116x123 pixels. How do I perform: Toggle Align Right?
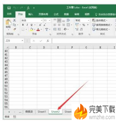coord(63,25)
